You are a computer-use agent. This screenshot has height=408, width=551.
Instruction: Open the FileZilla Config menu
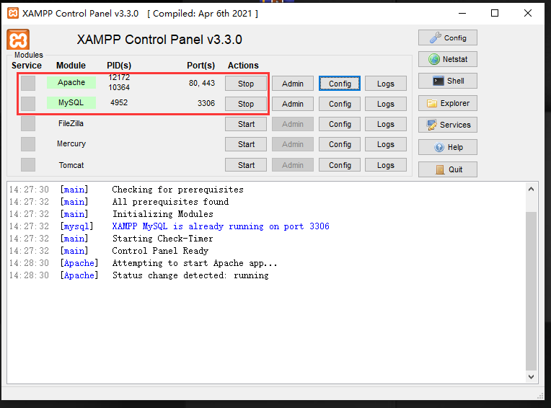click(x=340, y=124)
